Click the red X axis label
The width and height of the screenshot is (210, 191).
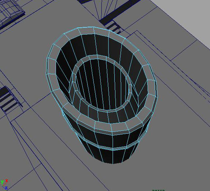(7, 181)
